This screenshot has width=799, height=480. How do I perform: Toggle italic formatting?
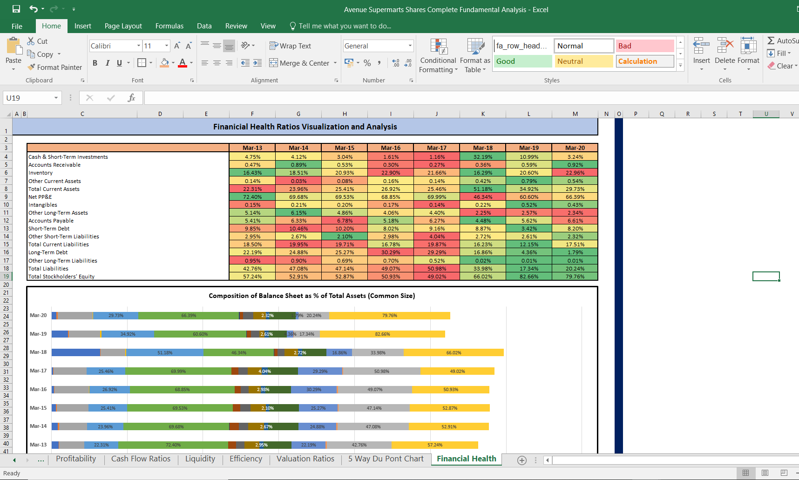(107, 63)
